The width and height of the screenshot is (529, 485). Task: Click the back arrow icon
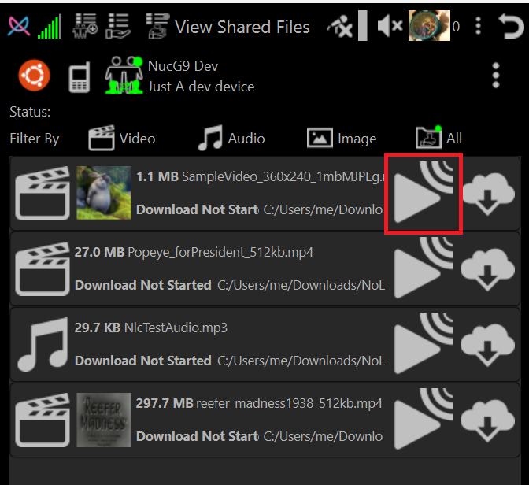coord(511,26)
